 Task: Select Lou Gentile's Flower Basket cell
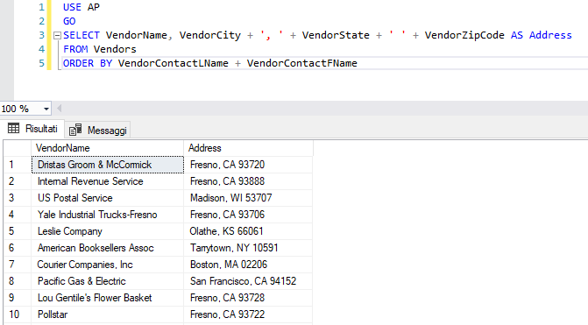[x=108, y=298]
